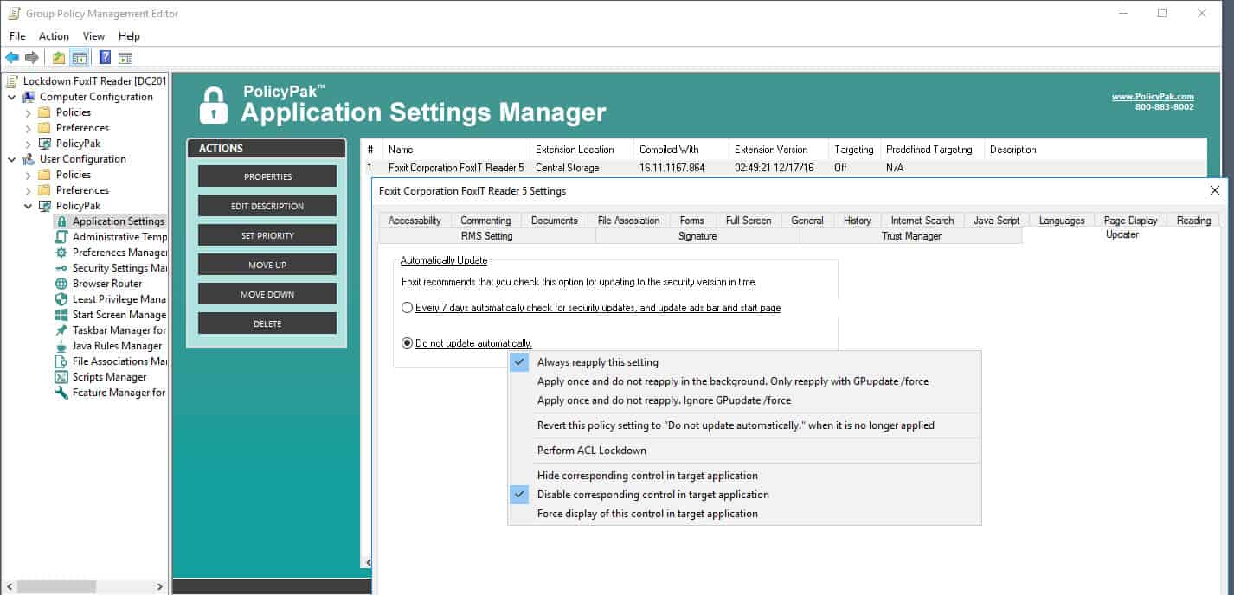1234x595 pixels.
Task: Select the Browser Router globe icon
Action: point(61,284)
